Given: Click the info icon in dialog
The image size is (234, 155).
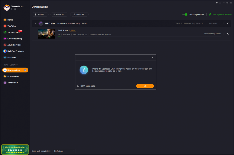Looking at the screenshot, I should click(84, 70).
